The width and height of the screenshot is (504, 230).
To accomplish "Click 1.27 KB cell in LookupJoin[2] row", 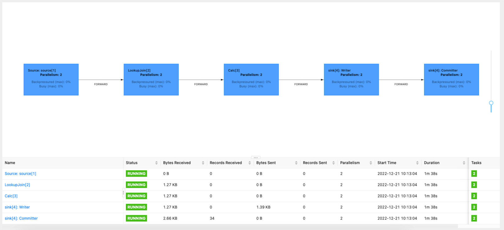I will coord(170,185).
